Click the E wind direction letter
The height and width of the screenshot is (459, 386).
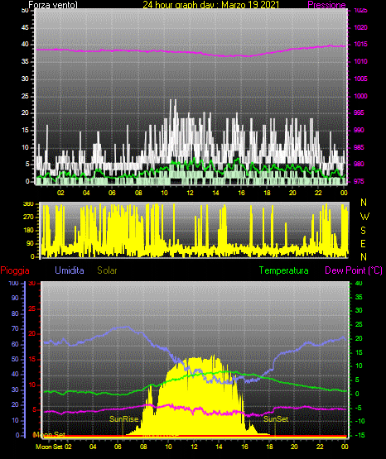pos(363,244)
